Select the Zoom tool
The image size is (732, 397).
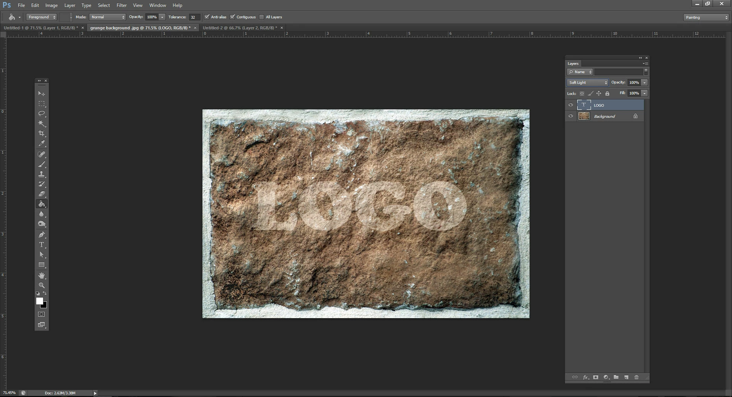click(42, 285)
